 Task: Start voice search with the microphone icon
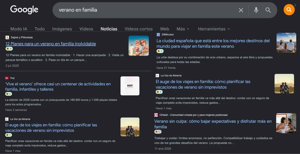(x=256, y=10)
